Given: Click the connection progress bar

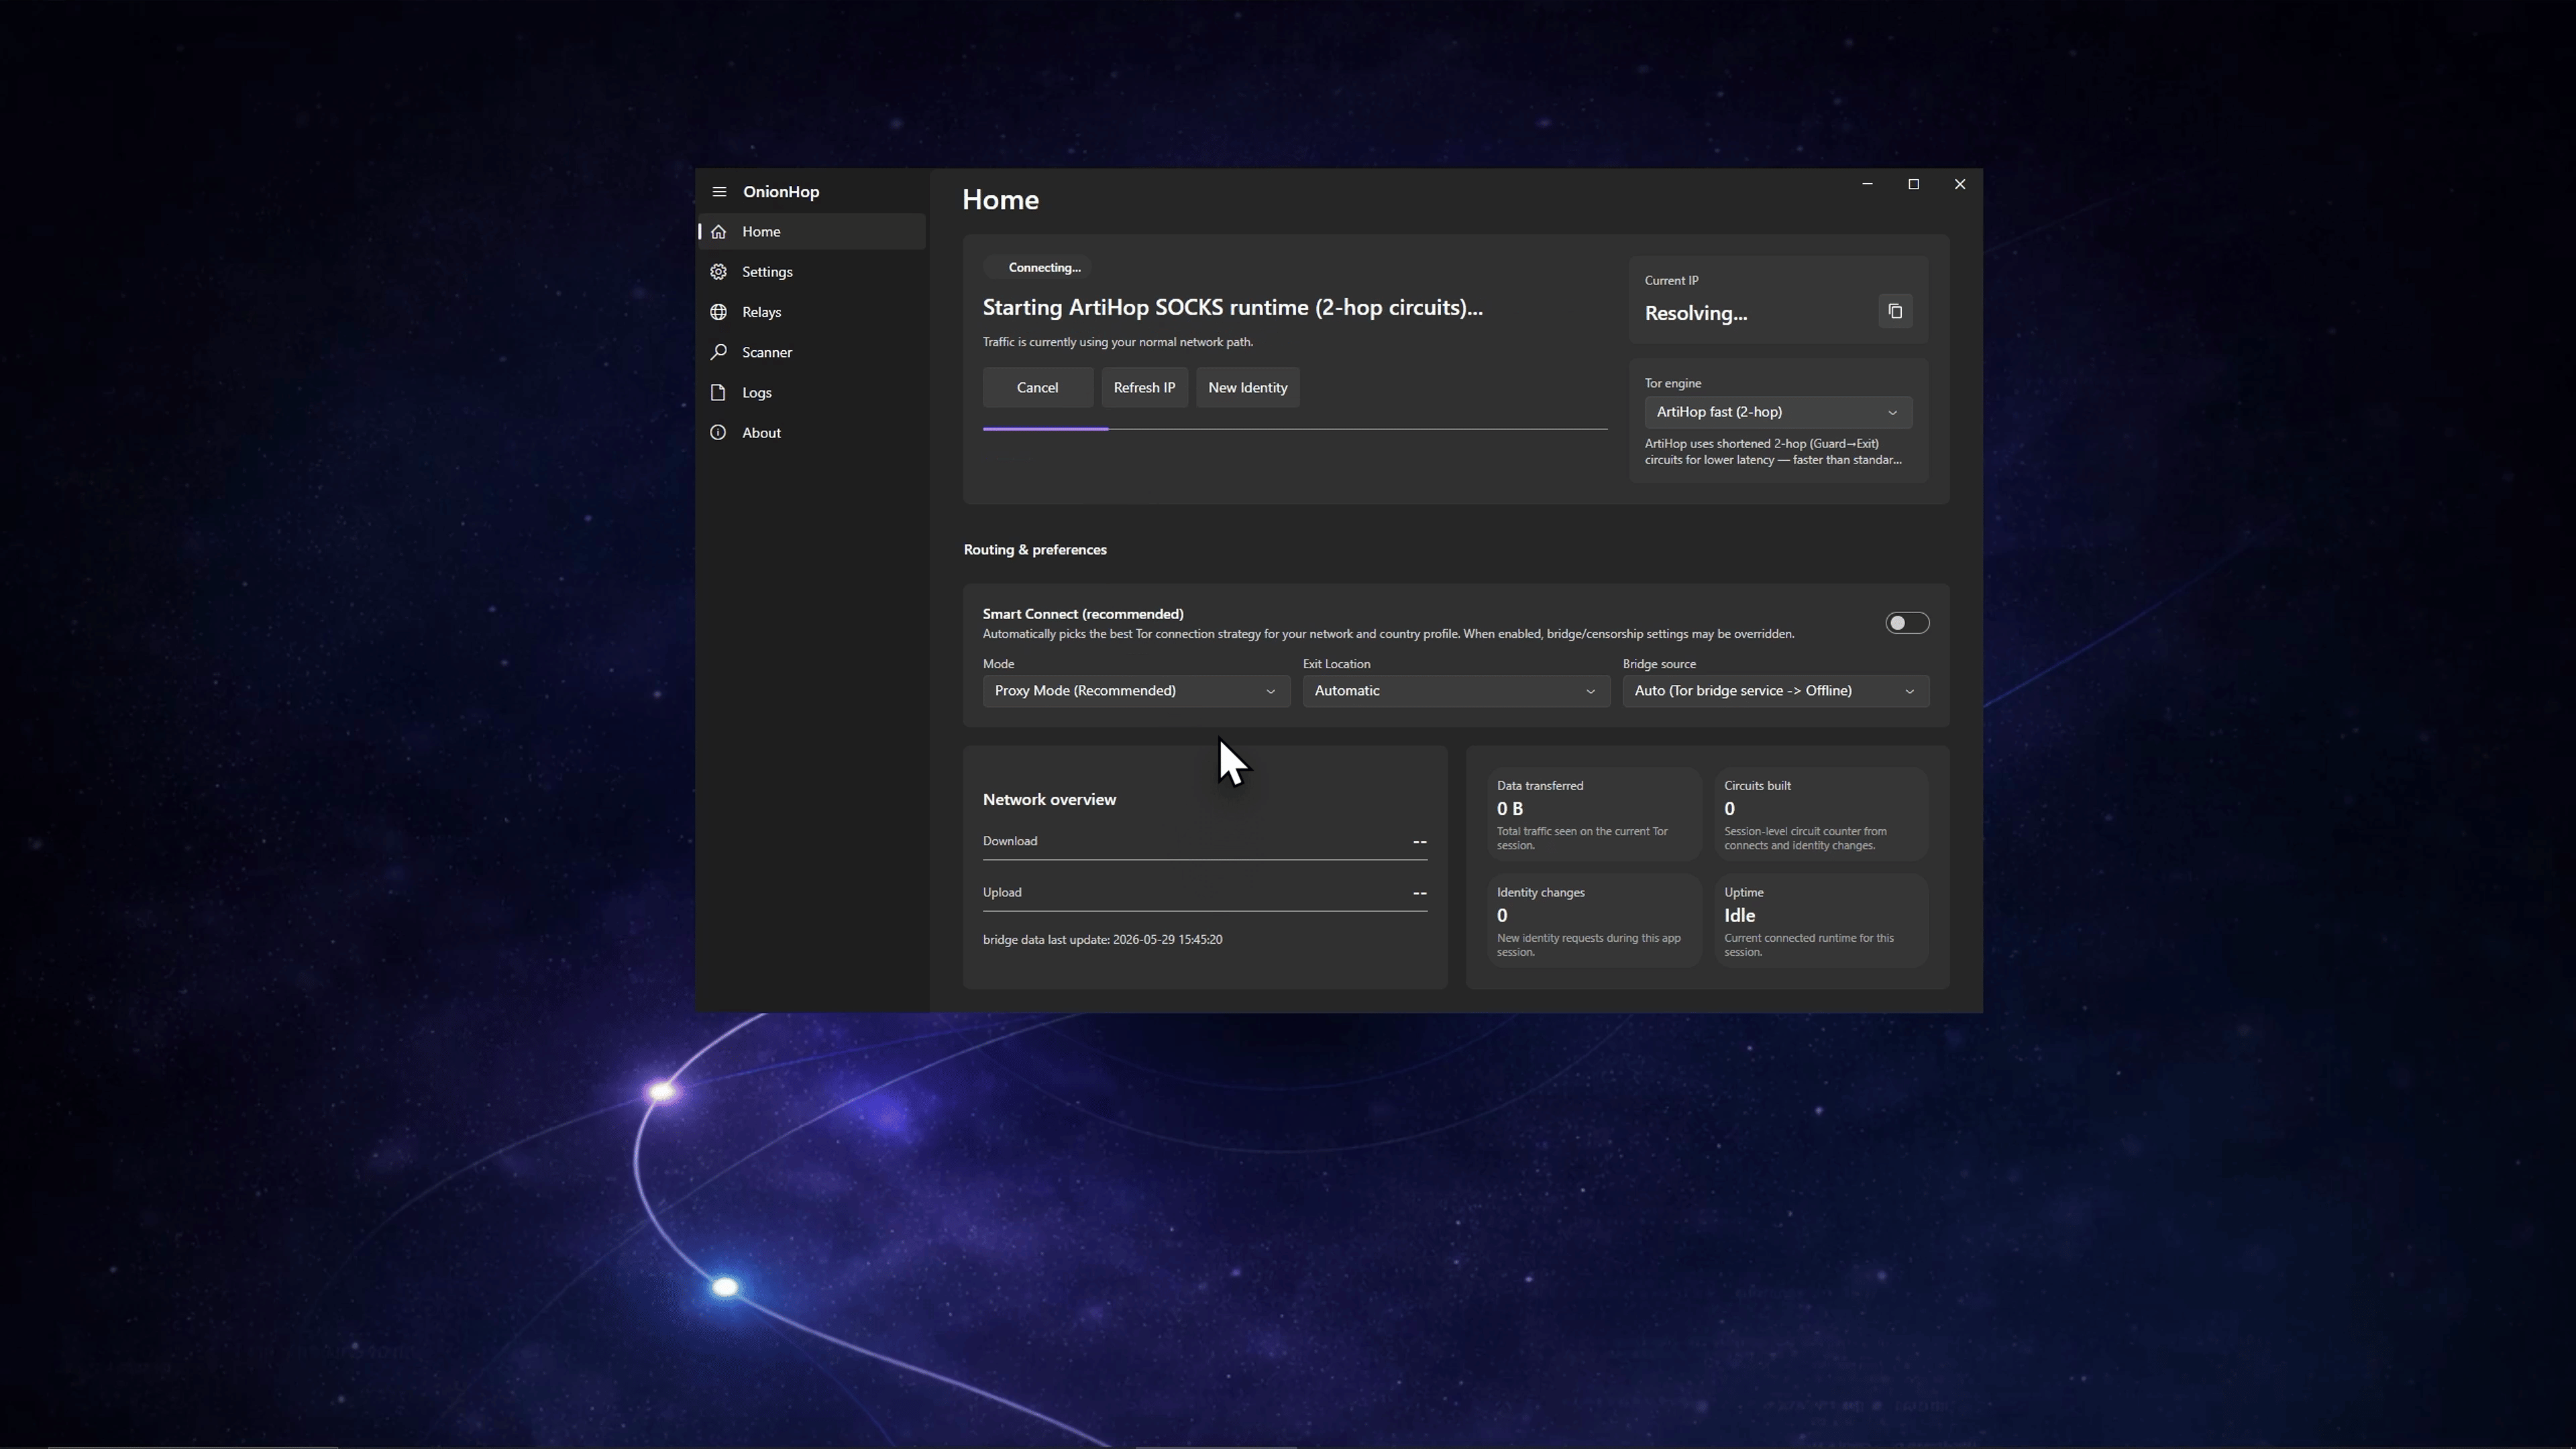Looking at the screenshot, I should click(x=1295, y=429).
